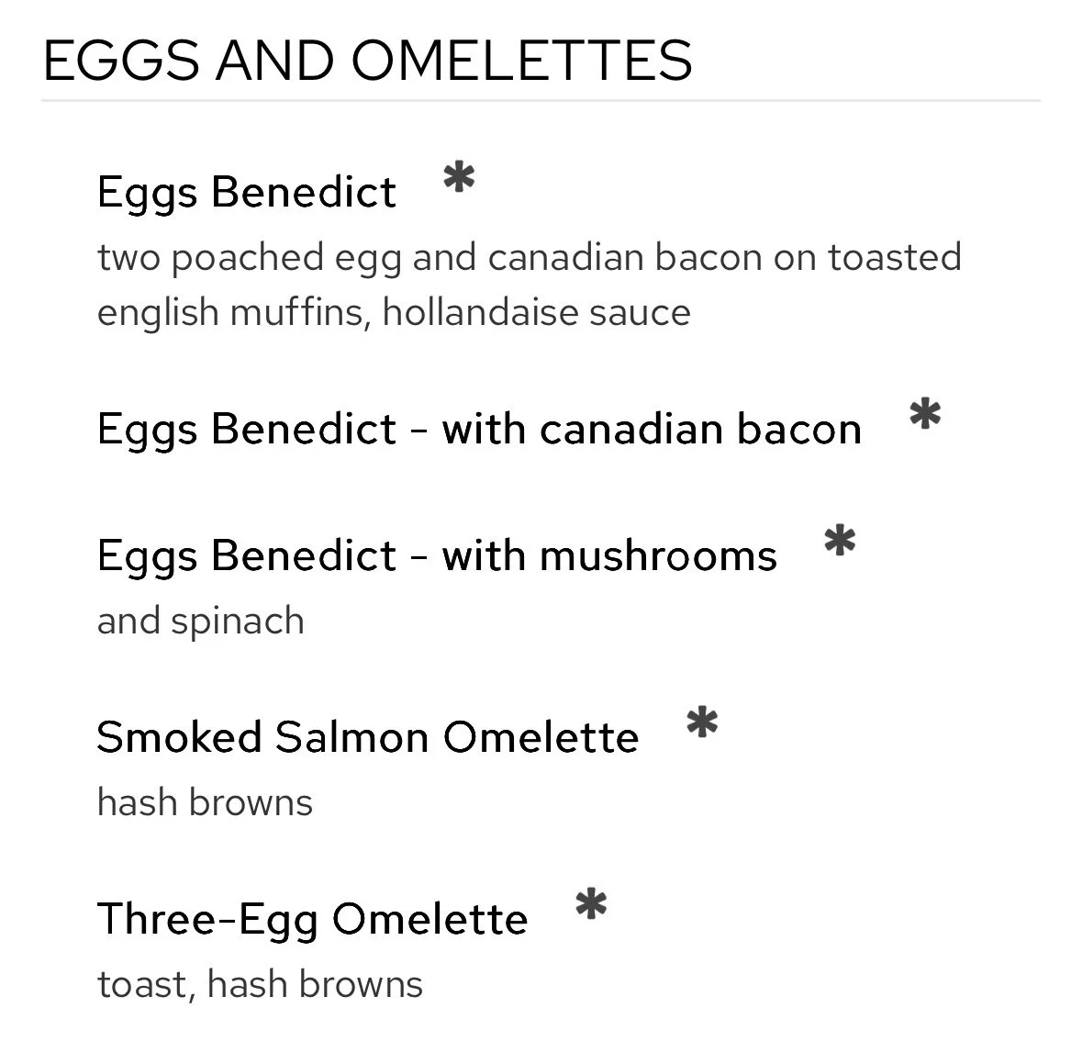Open Eggs Benedict – with canadian bacon item
The image size is (1082, 1064).
click(480, 430)
